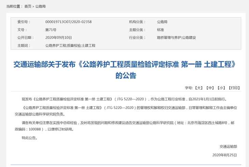This screenshot has width=249, height=167.
Task: Click the 首页 breadcrumb link
Action: pos(28,6)
